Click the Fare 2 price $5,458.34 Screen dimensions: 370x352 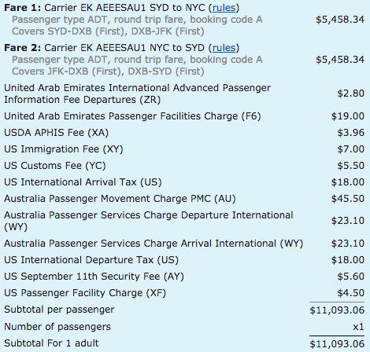340,60
